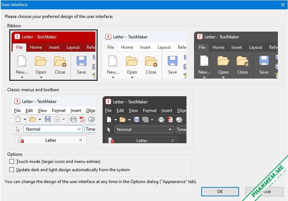Click Close folder icon in red ribbon preview
This screenshot has height=201, width=288.
click(60, 61)
